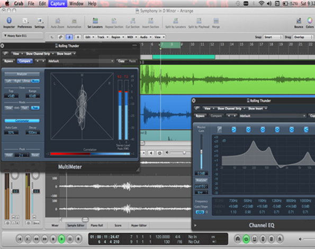Viewport: 315px width, 249px height.
Task: Toggle Bypass in the MultiMeter window
Action: (x=8, y=61)
